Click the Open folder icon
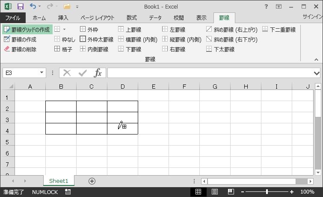 point(67,6)
